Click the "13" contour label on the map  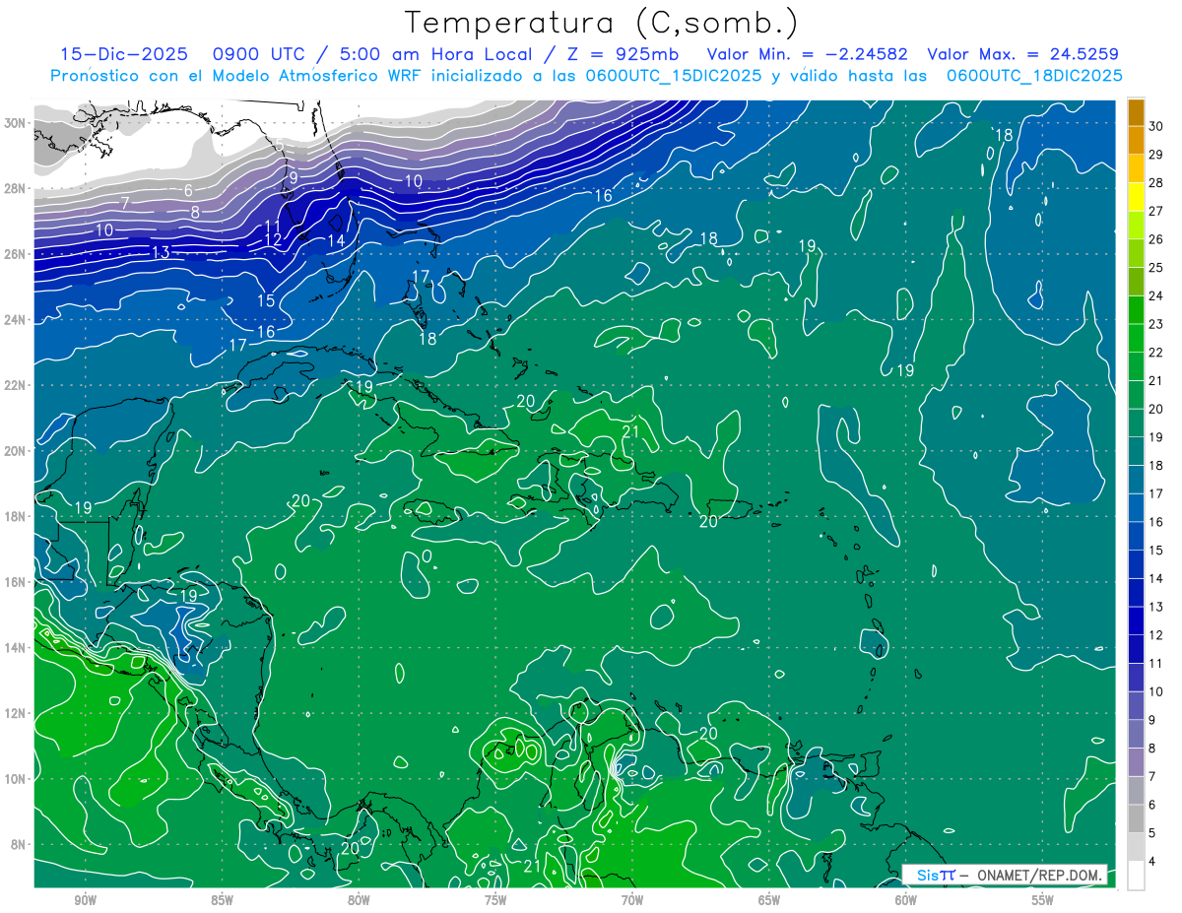[x=162, y=252]
